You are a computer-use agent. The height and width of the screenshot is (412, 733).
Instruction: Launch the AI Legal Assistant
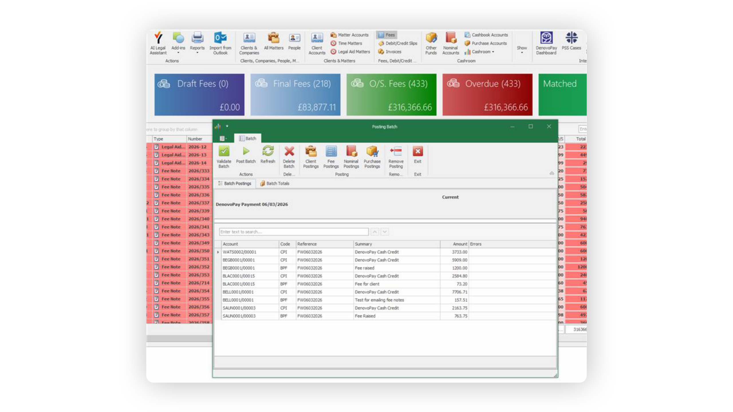158,38
